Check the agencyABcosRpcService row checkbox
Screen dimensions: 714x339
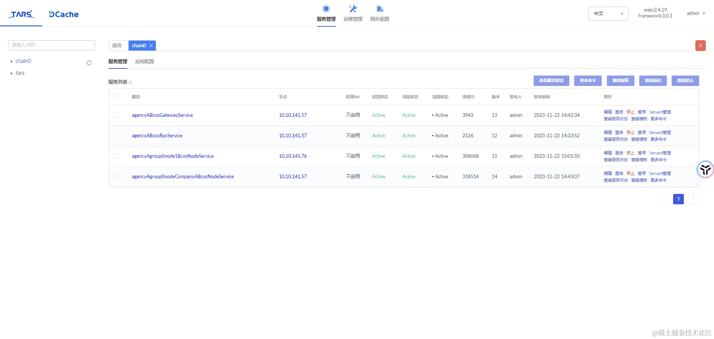point(116,136)
